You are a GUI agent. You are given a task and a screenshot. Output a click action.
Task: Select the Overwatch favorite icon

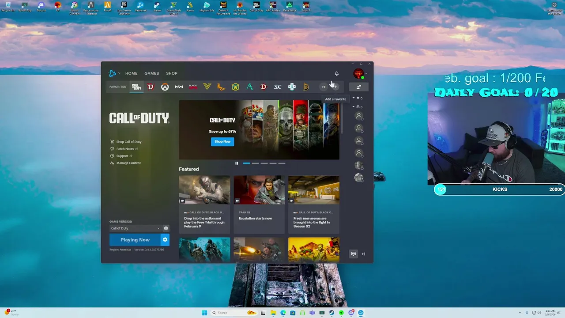coord(165,87)
